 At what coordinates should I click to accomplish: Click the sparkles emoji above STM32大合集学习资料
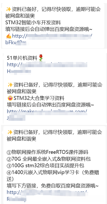10,85
